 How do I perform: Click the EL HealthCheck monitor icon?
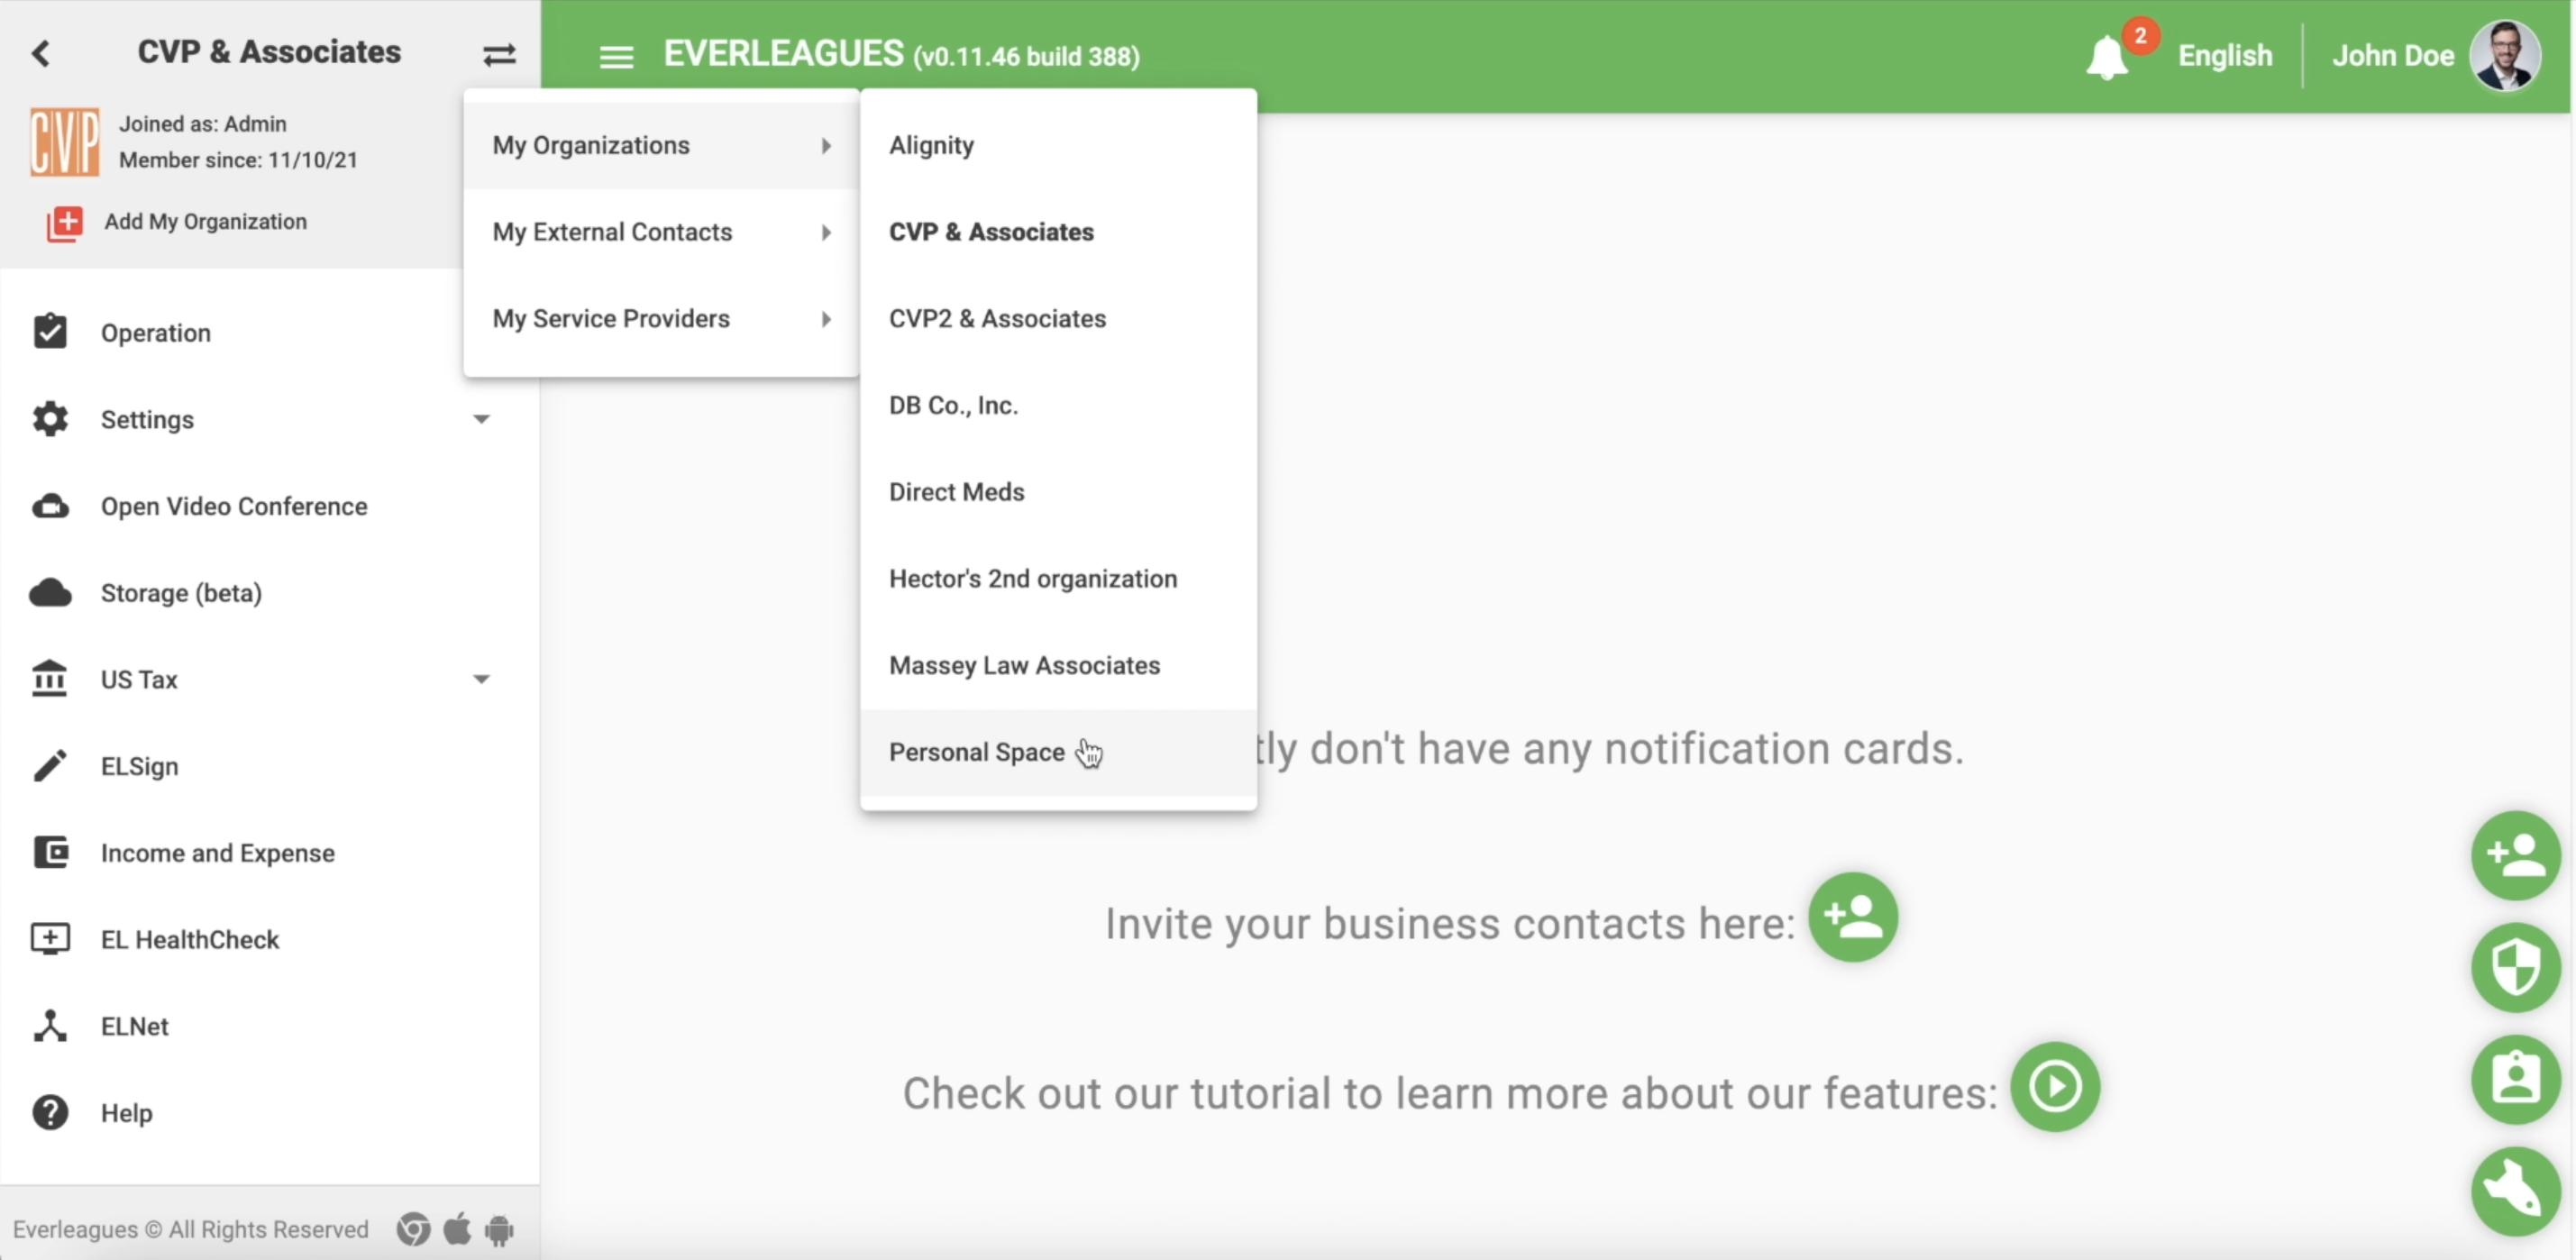[50, 939]
